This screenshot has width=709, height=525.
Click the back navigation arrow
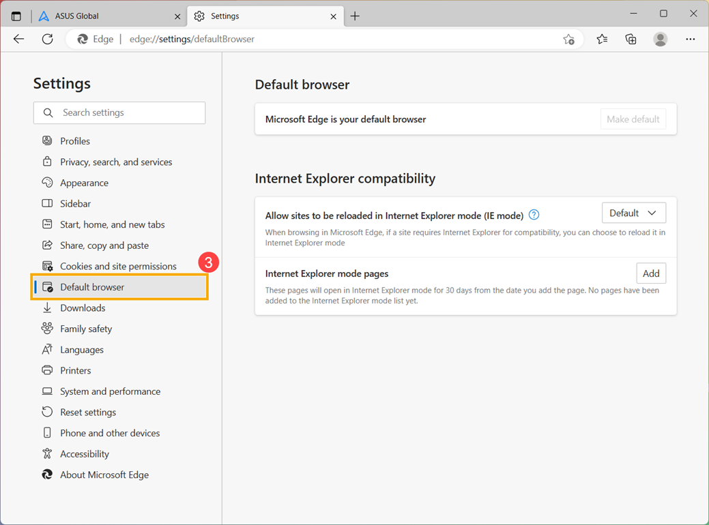[x=18, y=39]
